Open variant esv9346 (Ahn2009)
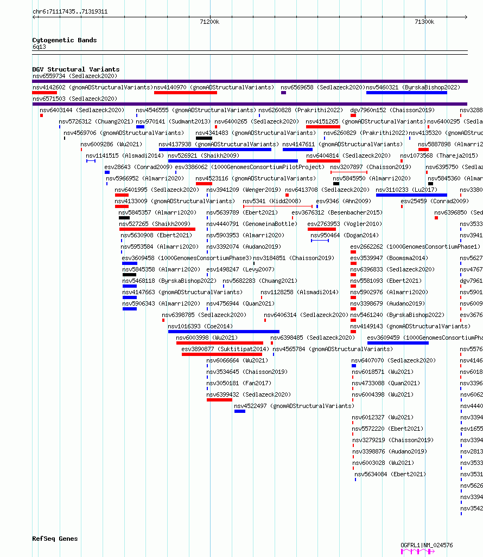The width and height of the screenshot is (483, 557). [344, 201]
